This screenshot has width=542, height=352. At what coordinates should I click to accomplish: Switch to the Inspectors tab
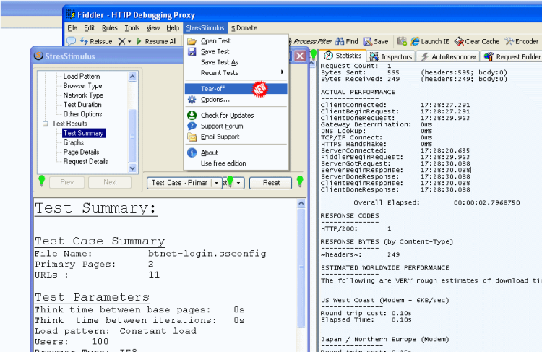(390, 56)
